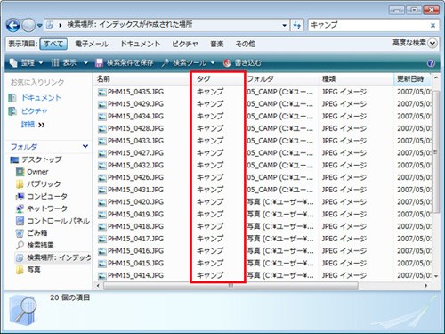Screen dimensions: 445x334
Task: Open the 検索ツール dropdown menu
Action: [x=189, y=63]
